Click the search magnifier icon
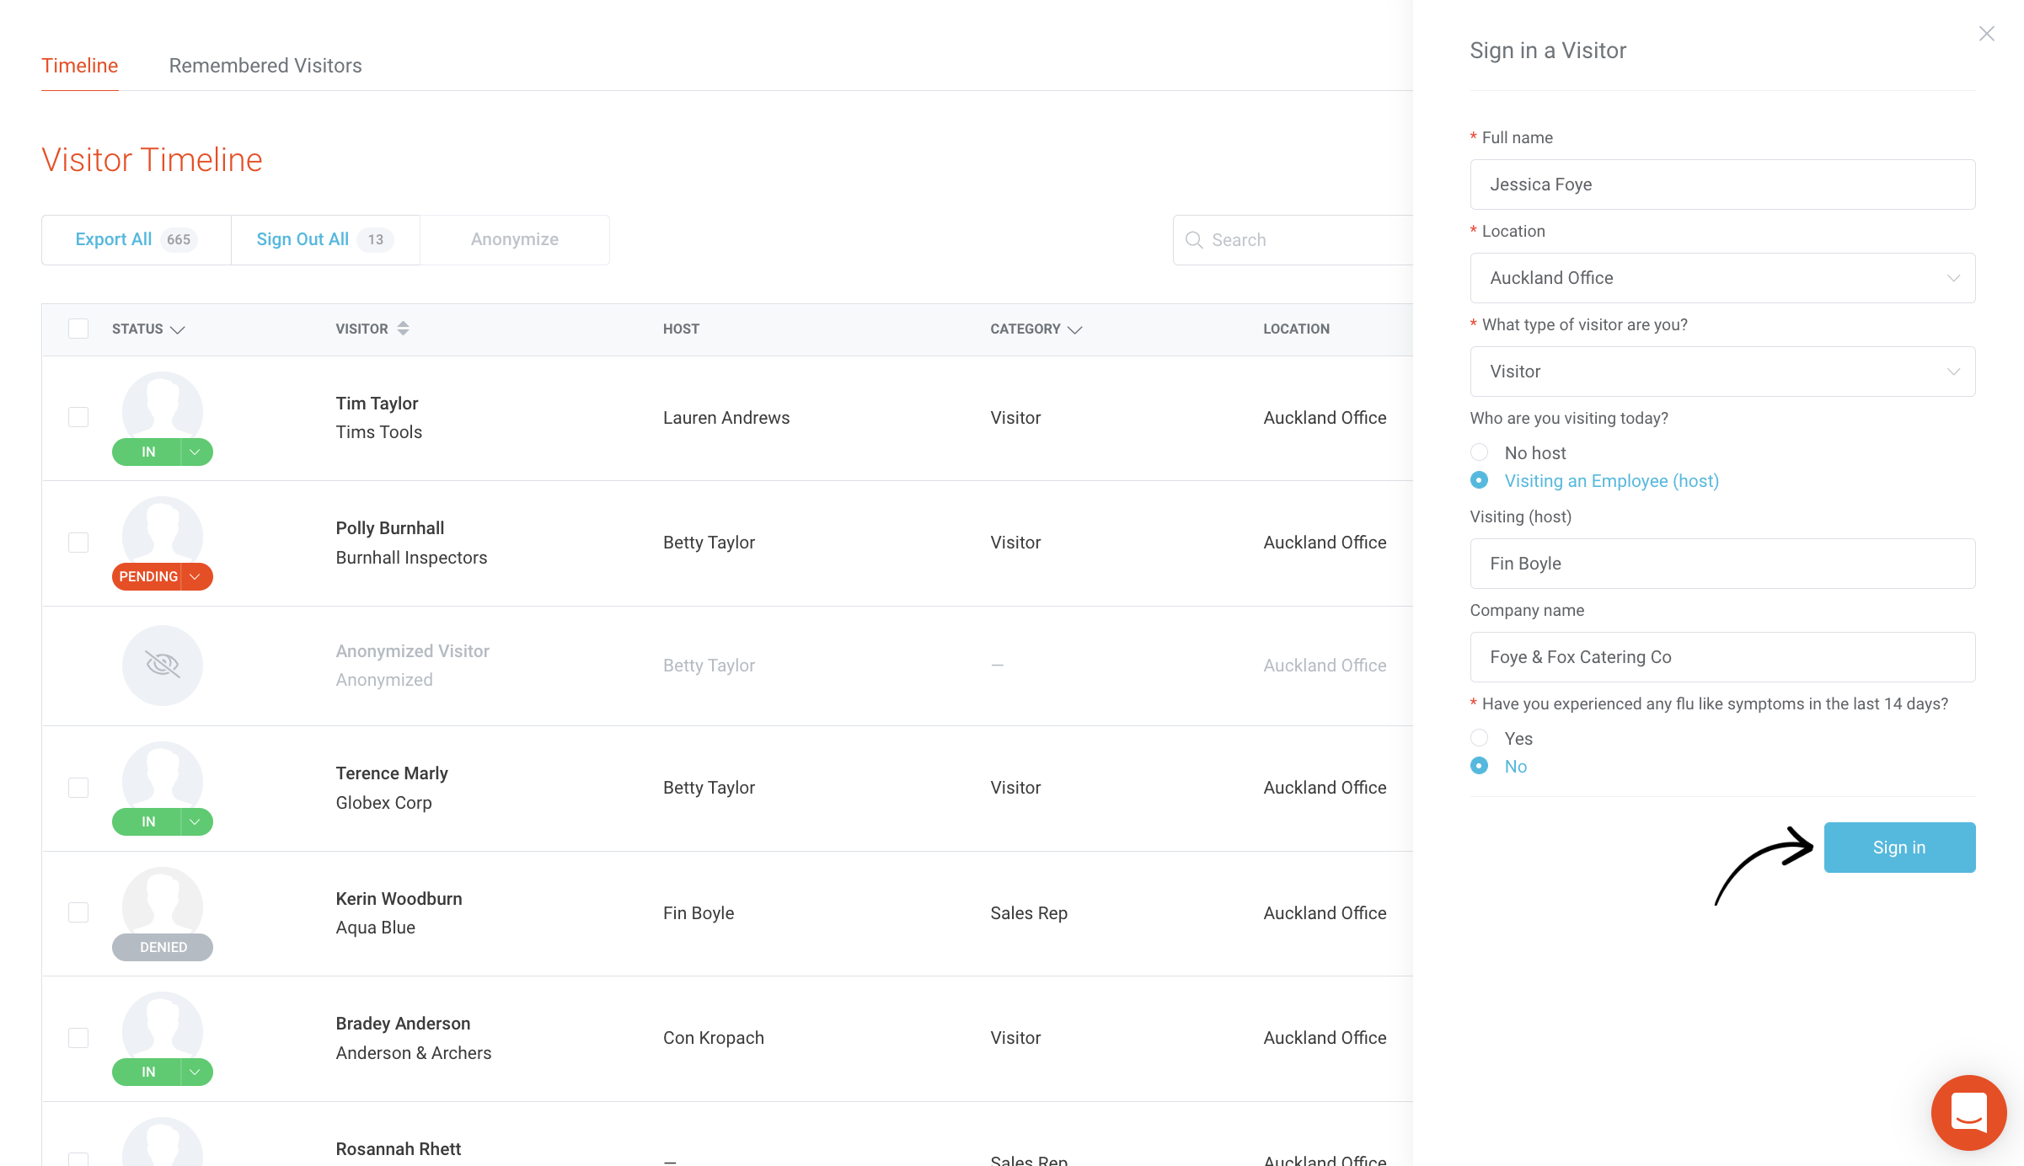The height and width of the screenshot is (1166, 2024). (x=1193, y=240)
